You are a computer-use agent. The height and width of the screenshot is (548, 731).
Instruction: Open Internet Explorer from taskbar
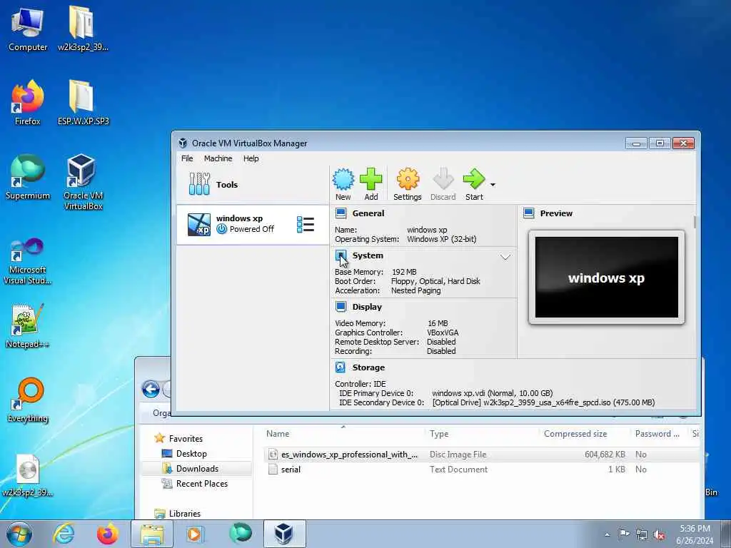[x=64, y=534]
